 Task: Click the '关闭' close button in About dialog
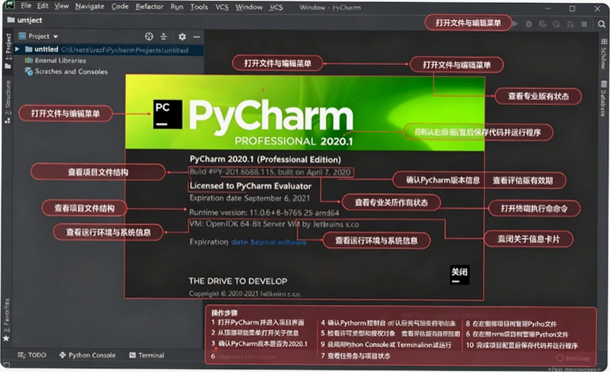(460, 274)
